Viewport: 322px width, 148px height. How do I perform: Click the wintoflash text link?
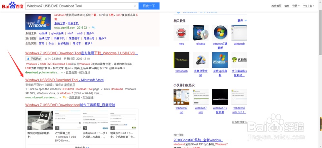[181, 71]
